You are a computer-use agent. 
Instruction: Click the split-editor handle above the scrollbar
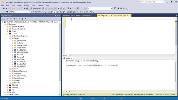click(x=176, y=18)
